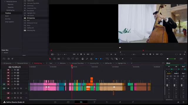The image size is (188, 105).
Task: Add a new timeline tab with plus
Action: pyautogui.click(x=132, y=63)
